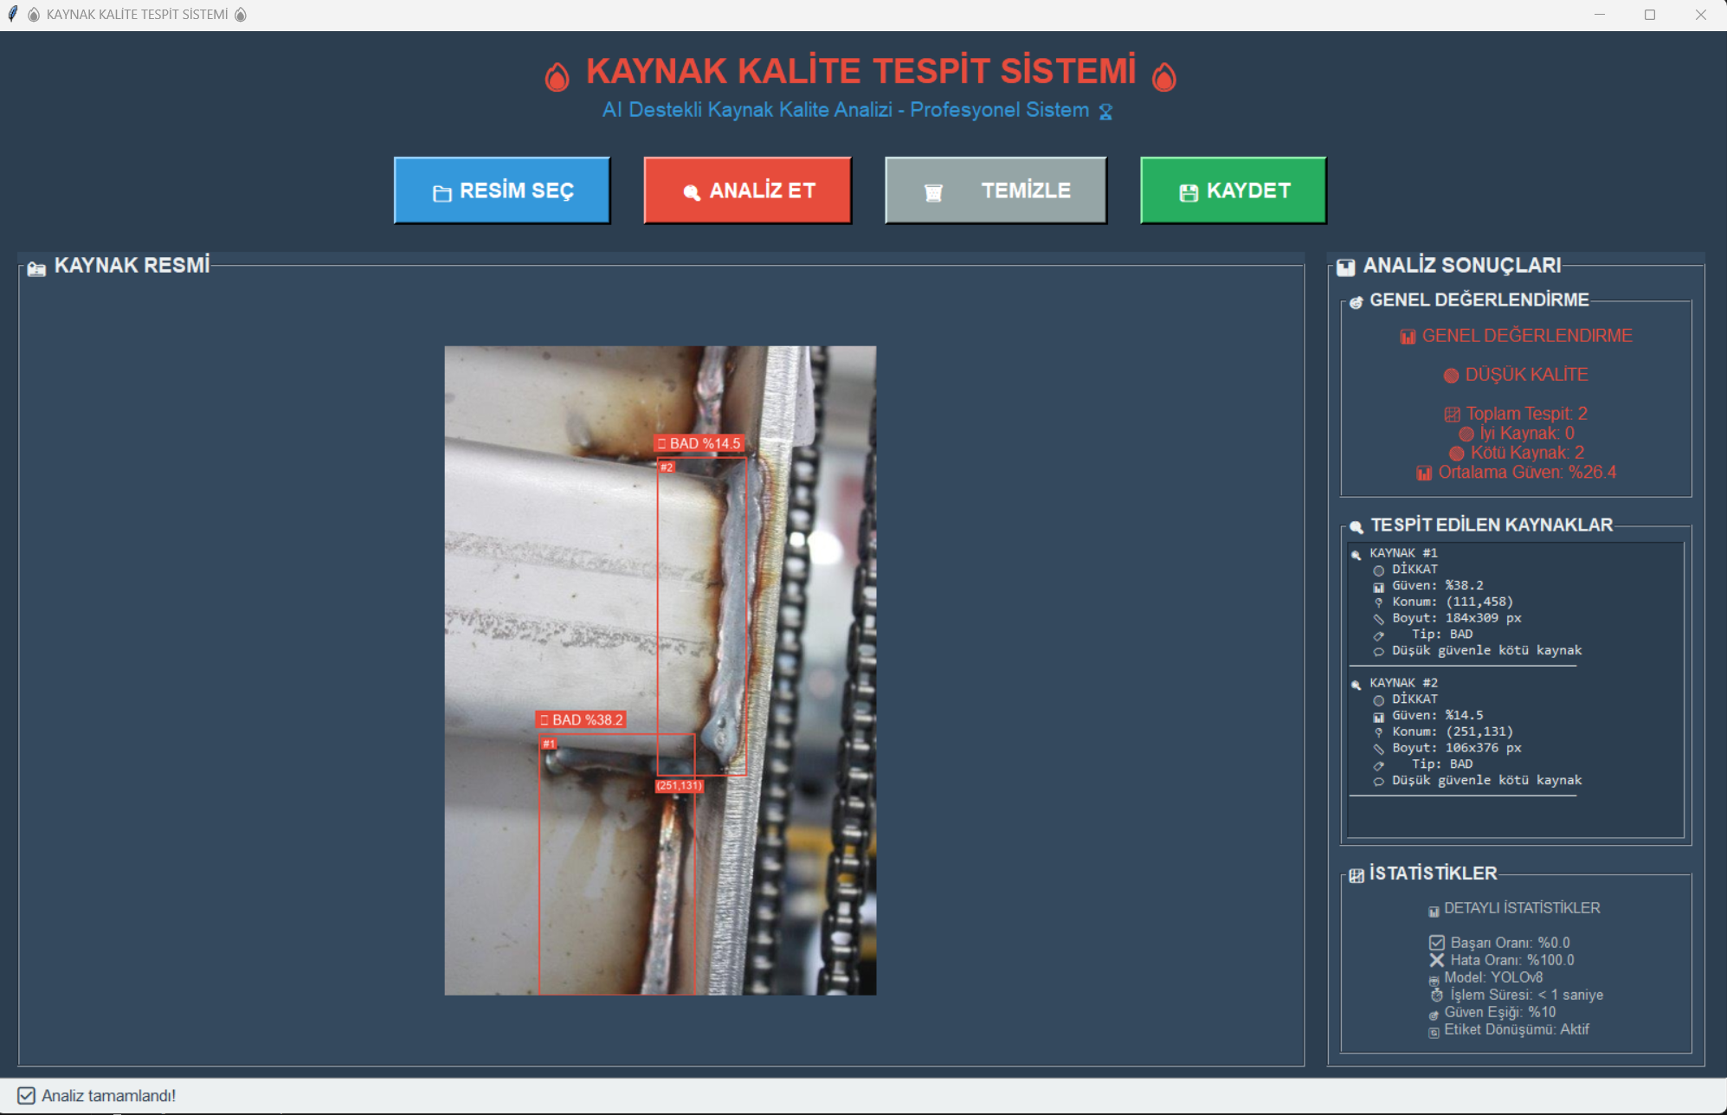Click the trash icon on TEMİZLE

(933, 193)
